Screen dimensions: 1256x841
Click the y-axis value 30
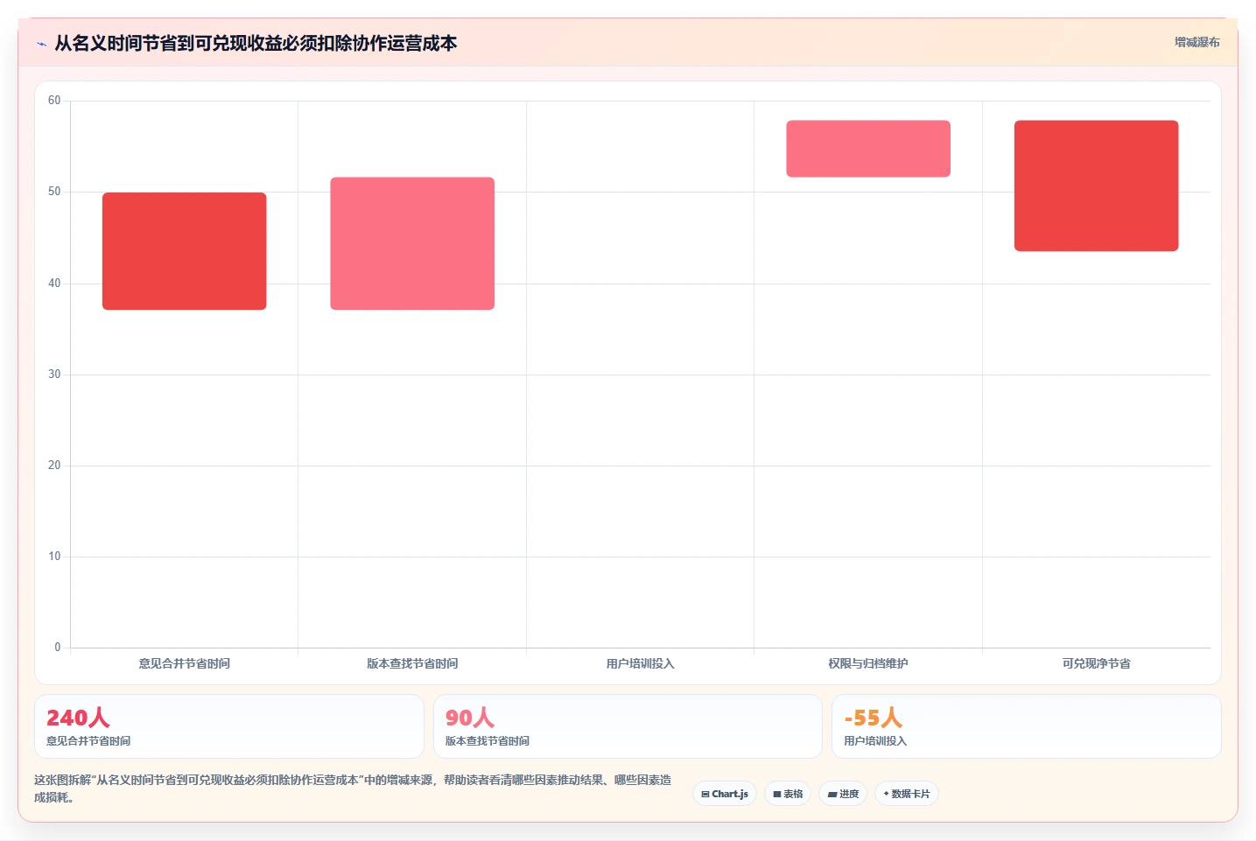[54, 375]
